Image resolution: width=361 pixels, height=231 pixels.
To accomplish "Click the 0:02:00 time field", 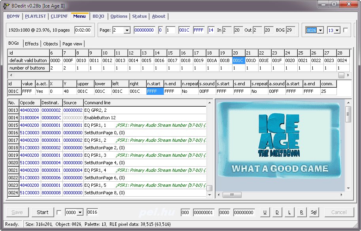I will pyautogui.click(x=83, y=30).
